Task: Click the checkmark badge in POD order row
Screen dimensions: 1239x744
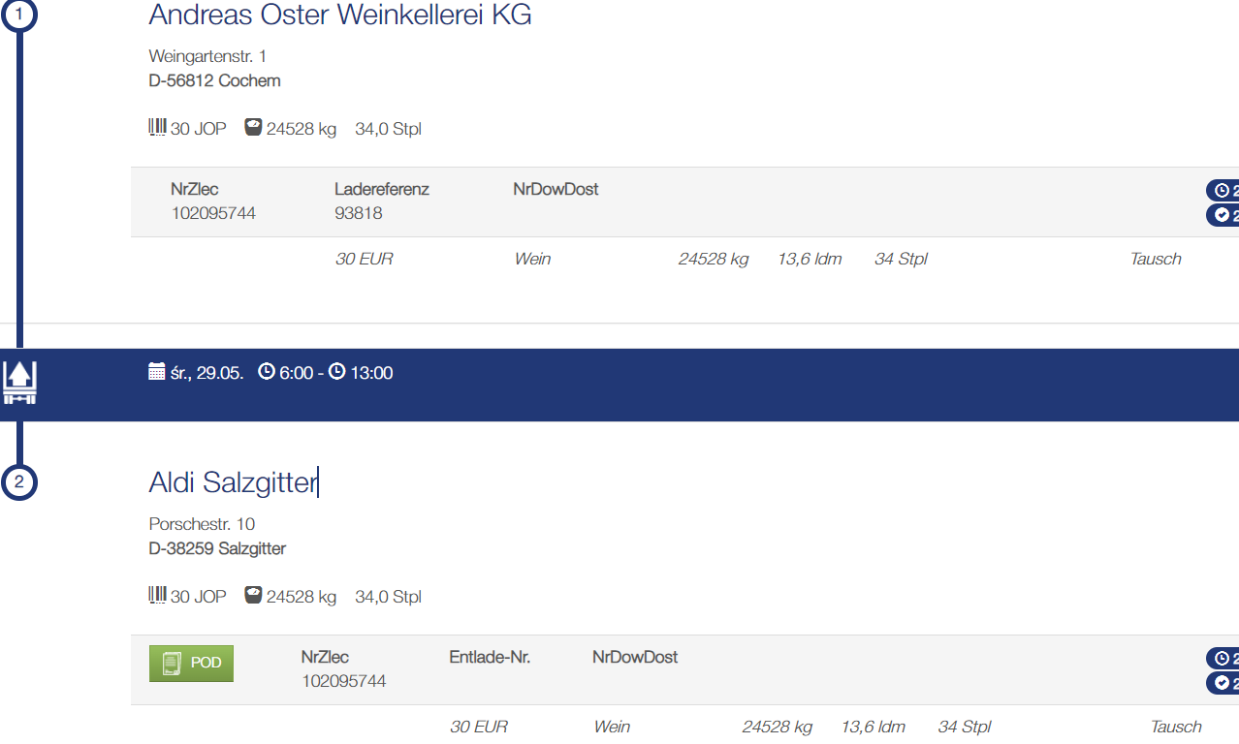Action: pyautogui.click(x=1223, y=683)
